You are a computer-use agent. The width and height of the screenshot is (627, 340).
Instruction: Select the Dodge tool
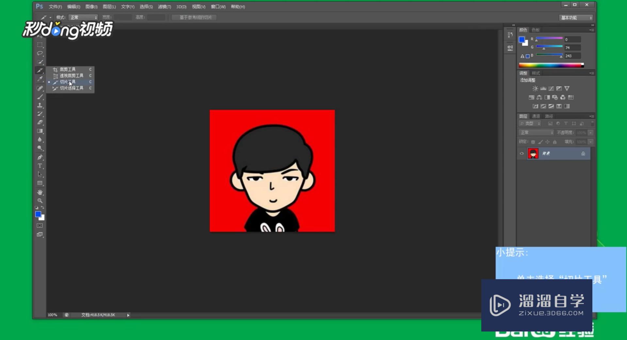pos(40,148)
